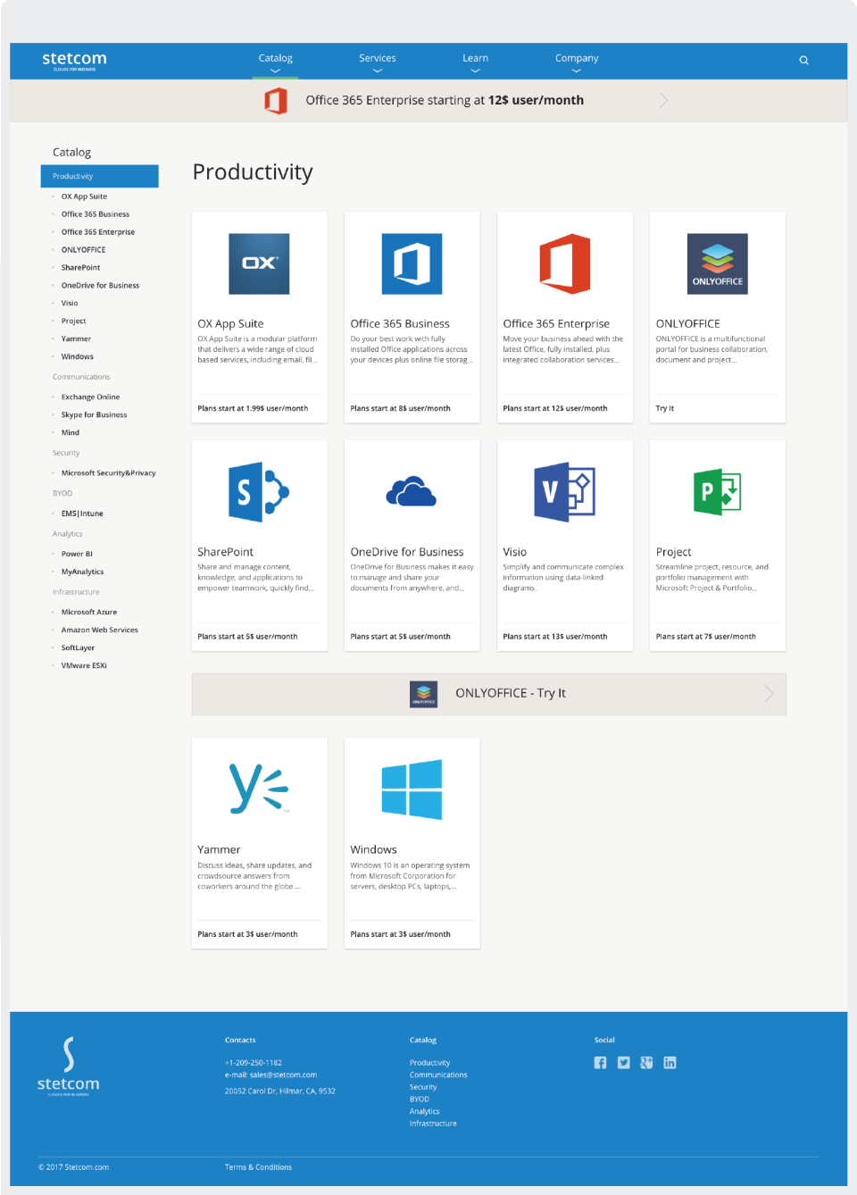Image resolution: width=857 pixels, height=1195 pixels.
Task: Click the Microsoft Project icon
Action: (x=717, y=491)
